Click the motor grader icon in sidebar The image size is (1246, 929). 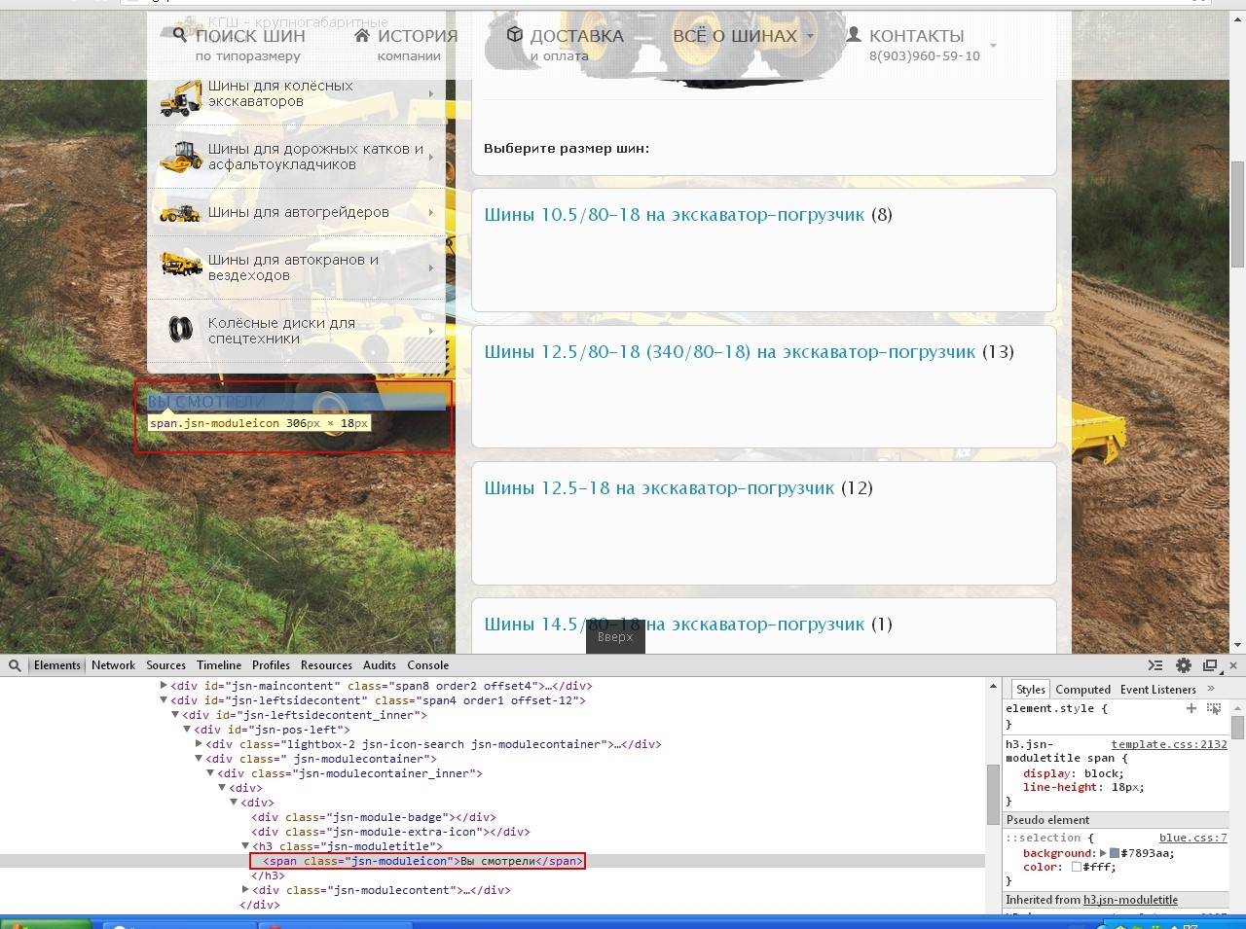[181, 213]
